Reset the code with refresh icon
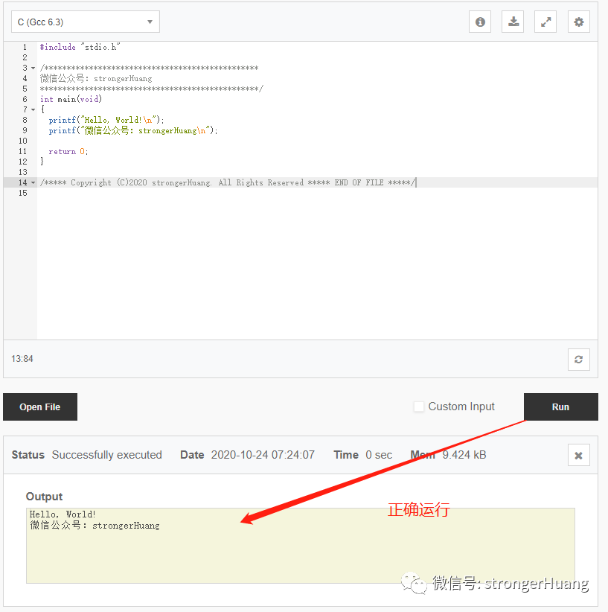608x612 pixels. 579,359
